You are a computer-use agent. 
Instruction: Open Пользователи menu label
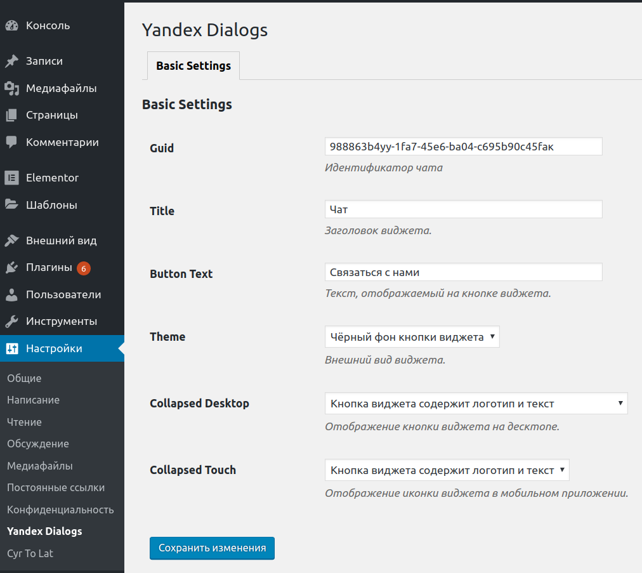point(63,294)
